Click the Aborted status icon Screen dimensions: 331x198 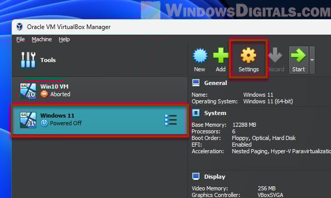[44, 94]
